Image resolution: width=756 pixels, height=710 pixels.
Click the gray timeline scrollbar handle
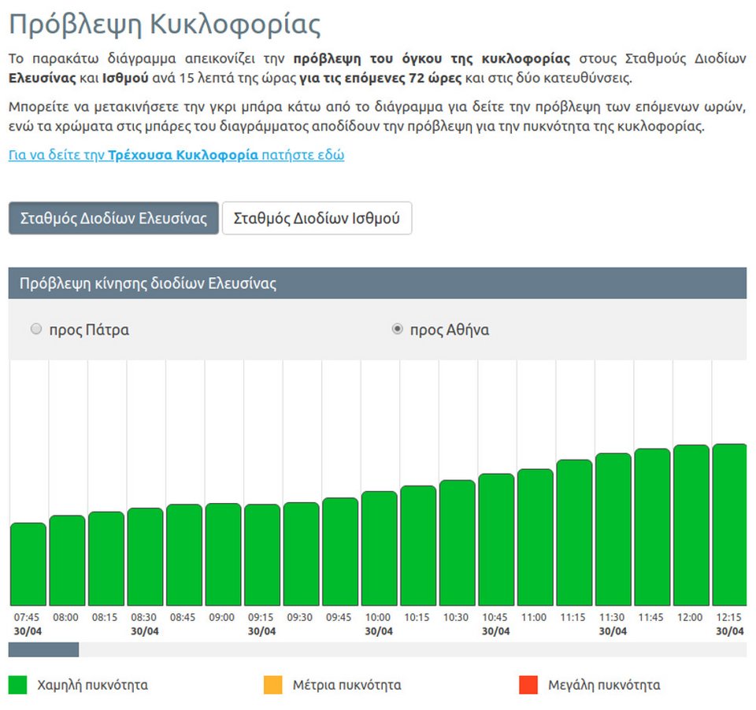(43, 649)
